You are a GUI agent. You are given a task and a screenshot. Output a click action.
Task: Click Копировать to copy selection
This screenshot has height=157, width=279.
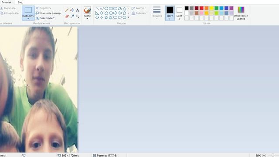click(9, 13)
